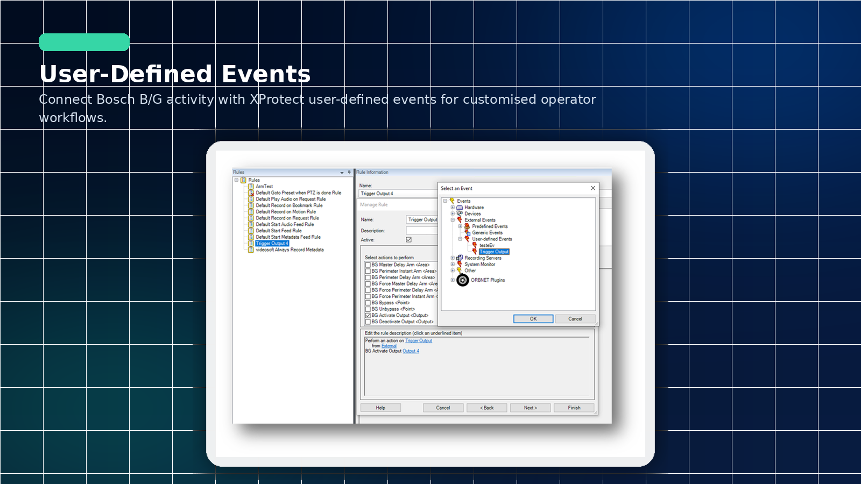This screenshot has width=861, height=484.
Task: Click the Default Start Feed Rule icon
Action: [251, 231]
